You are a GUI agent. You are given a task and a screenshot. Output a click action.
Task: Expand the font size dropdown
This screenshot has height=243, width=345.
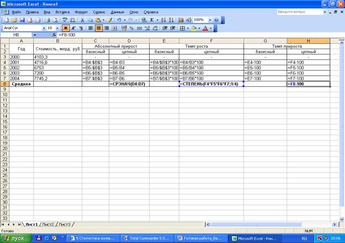(x=57, y=28)
